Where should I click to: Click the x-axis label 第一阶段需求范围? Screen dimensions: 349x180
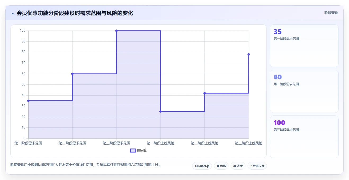click(28, 143)
